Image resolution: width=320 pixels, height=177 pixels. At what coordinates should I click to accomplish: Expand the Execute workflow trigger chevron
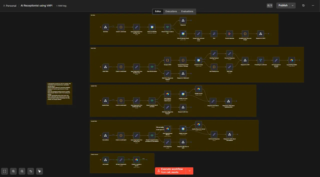[x=189, y=171]
